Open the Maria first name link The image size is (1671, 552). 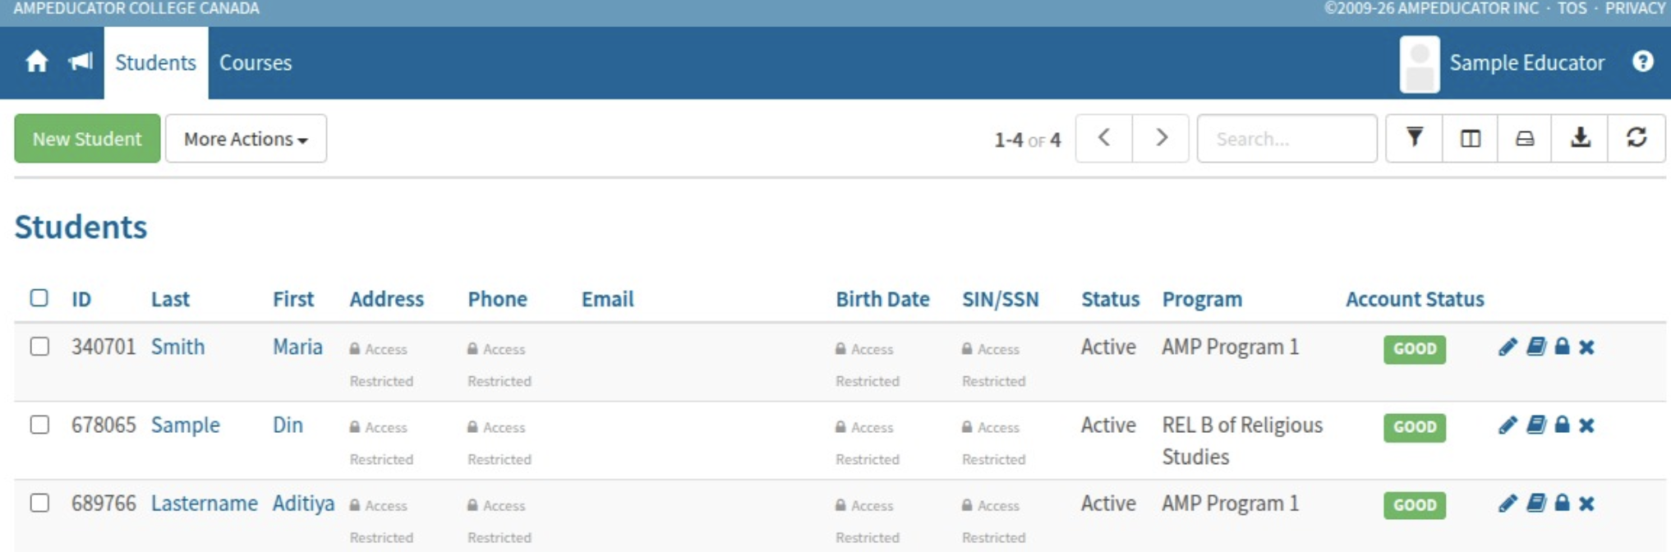pyautogui.click(x=297, y=347)
